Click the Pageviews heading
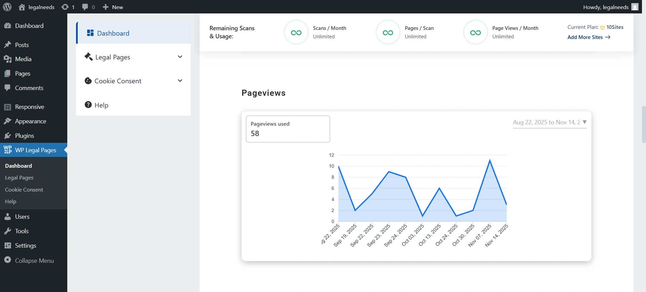646x292 pixels. coord(263,93)
